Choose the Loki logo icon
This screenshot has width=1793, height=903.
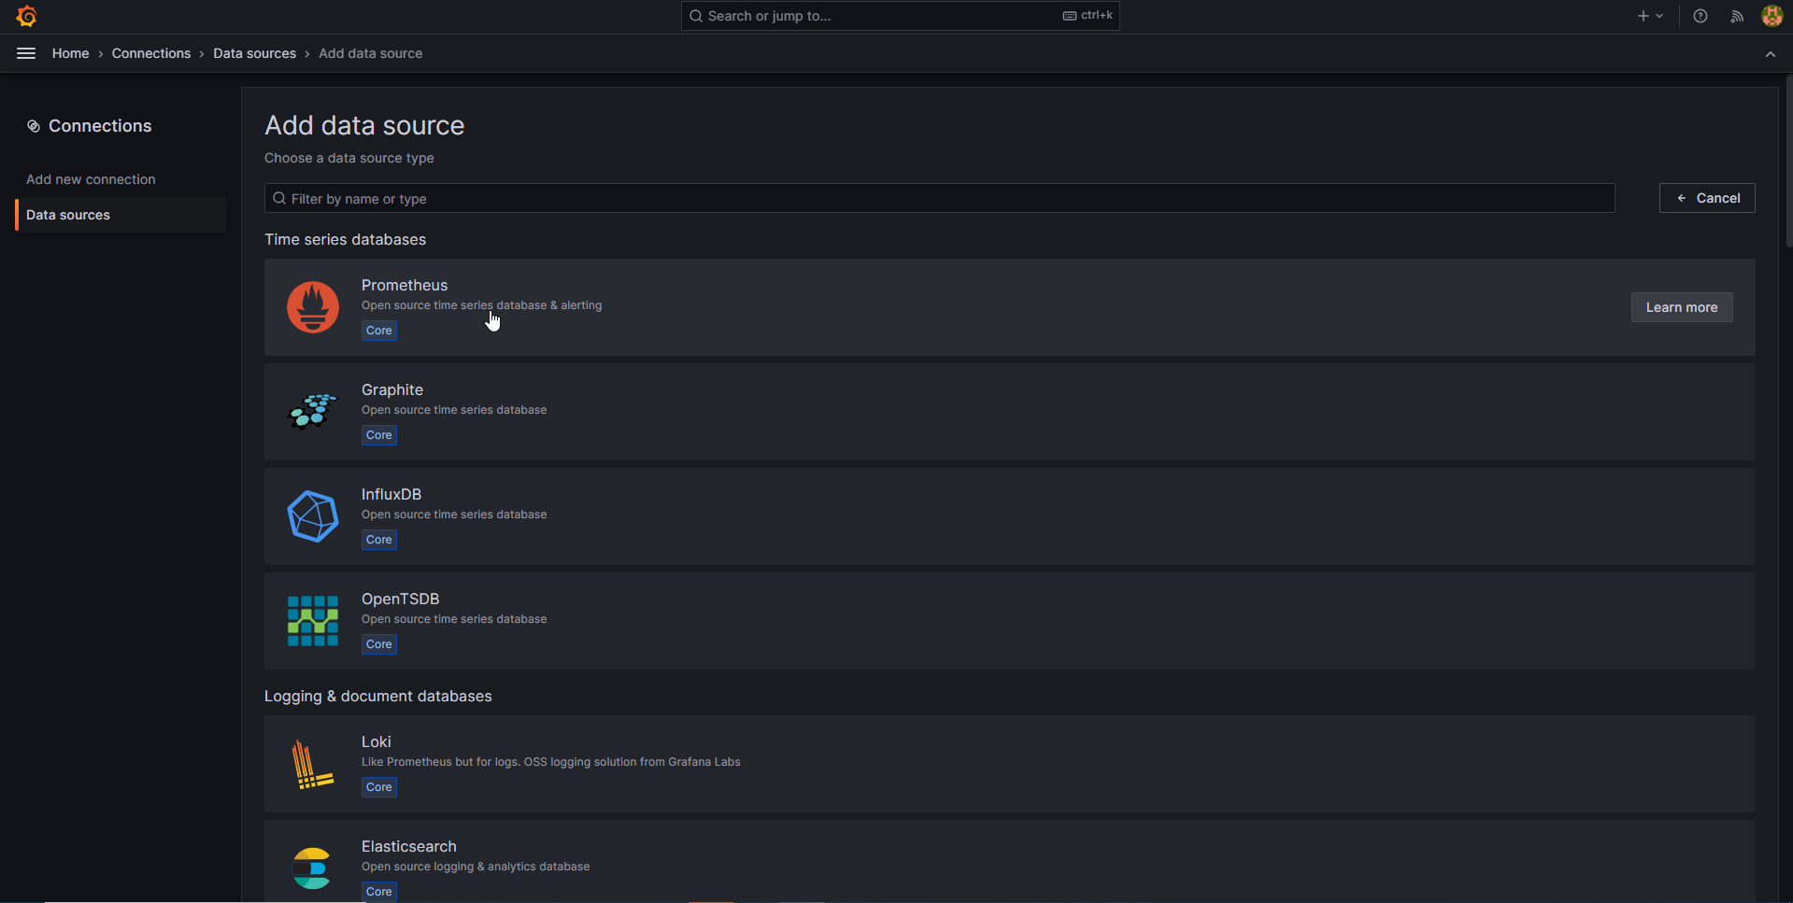point(313,764)
